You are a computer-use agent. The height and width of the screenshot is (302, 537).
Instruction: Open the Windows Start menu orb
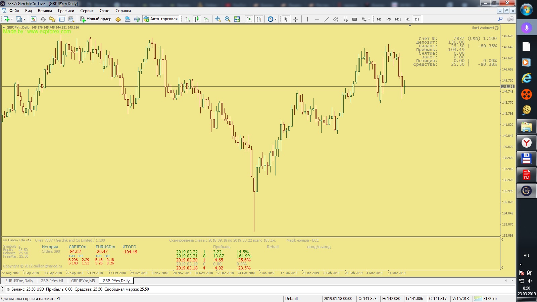point(526,9)
